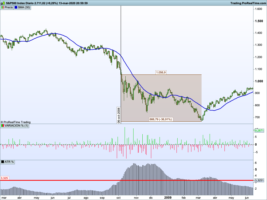Click the 3,3251 ATR value tag

[x=259, y=180]
